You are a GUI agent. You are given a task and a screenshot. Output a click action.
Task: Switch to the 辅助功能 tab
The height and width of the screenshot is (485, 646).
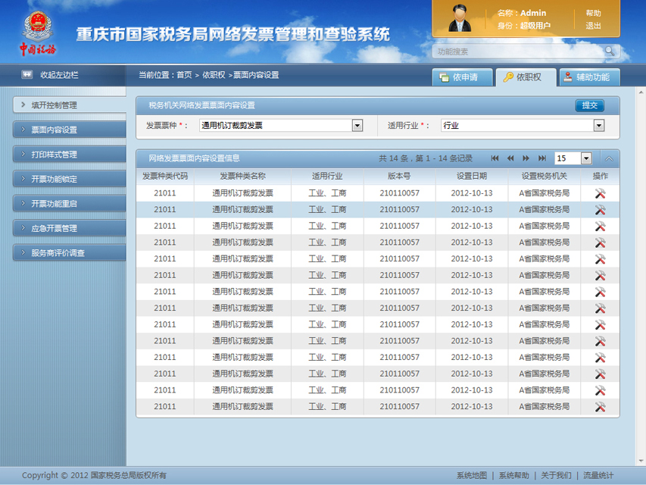pos(589,77)
